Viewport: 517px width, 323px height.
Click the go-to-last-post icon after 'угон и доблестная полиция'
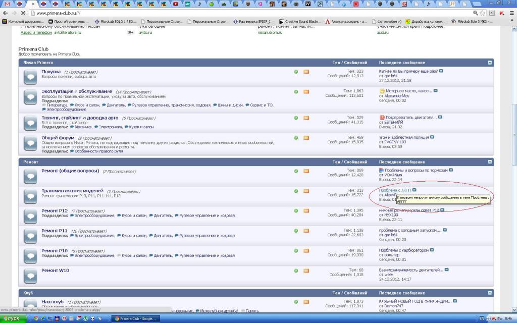[432, 137]
